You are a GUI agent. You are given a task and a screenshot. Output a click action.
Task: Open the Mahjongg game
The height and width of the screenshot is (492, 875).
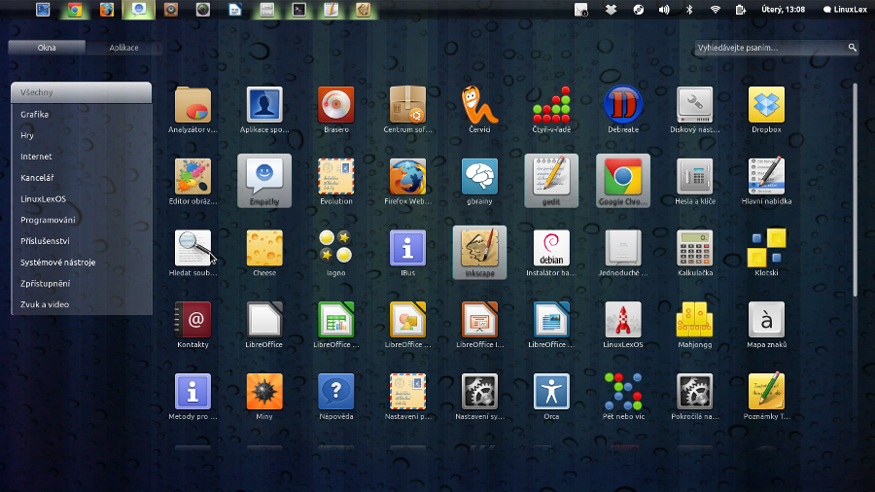[x=695, y=324]
